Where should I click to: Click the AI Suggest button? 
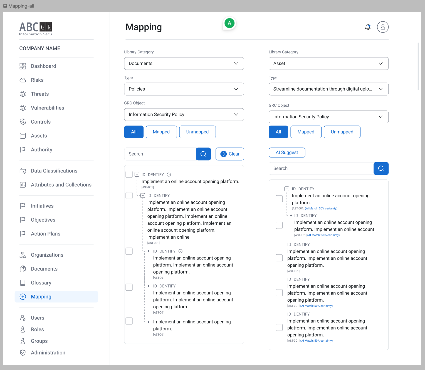pyautogui.click(x=287, y=152)
